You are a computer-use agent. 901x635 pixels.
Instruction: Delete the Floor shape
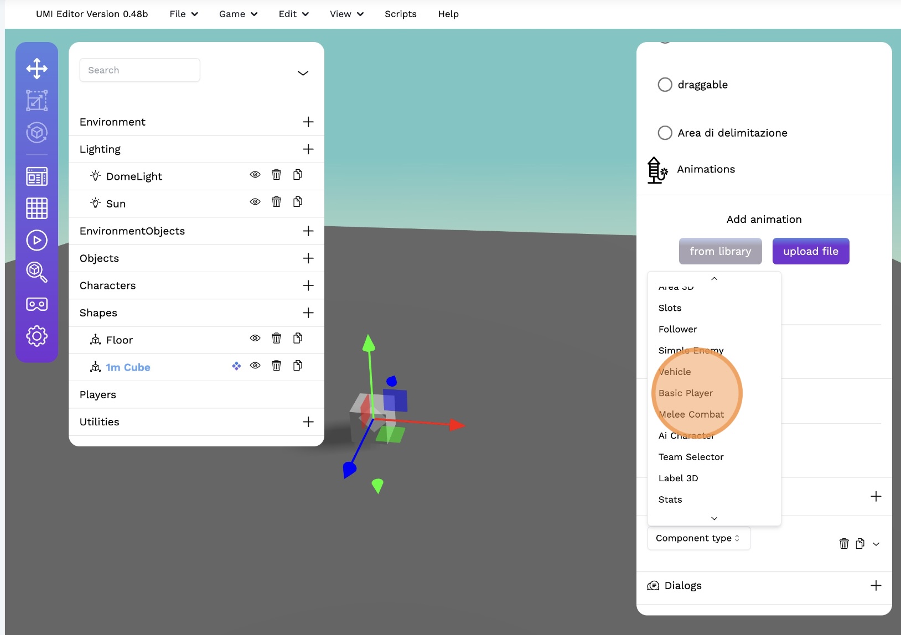(276, 339)
